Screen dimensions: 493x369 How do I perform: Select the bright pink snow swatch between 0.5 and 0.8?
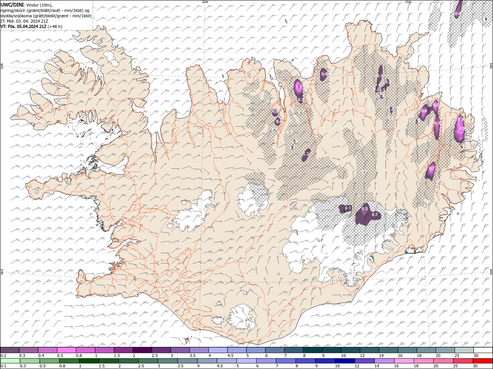pyautogui.click(x=67, y=350)
